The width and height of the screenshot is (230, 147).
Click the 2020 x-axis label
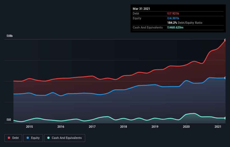click(186, 127)
